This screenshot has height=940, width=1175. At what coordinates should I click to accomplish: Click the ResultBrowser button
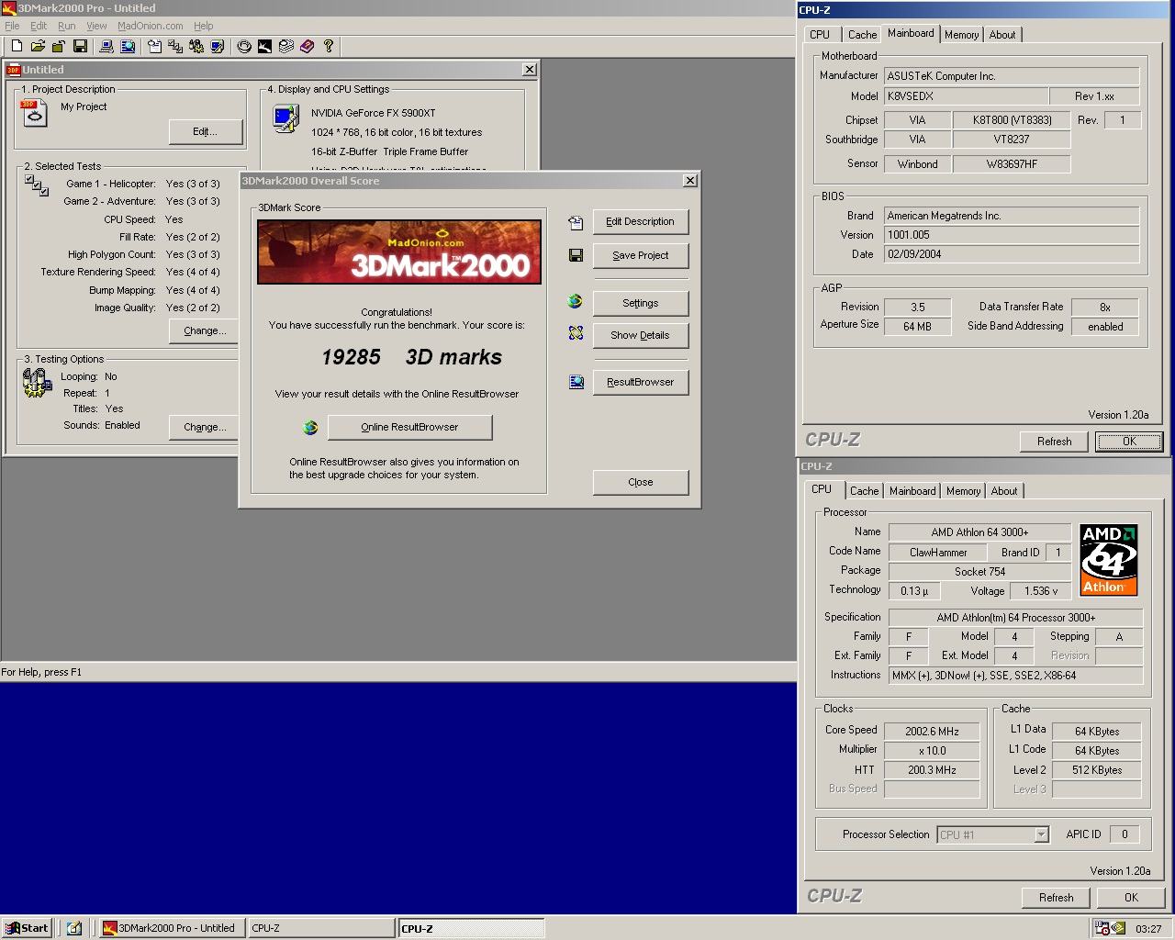click(x=640, y=382)
